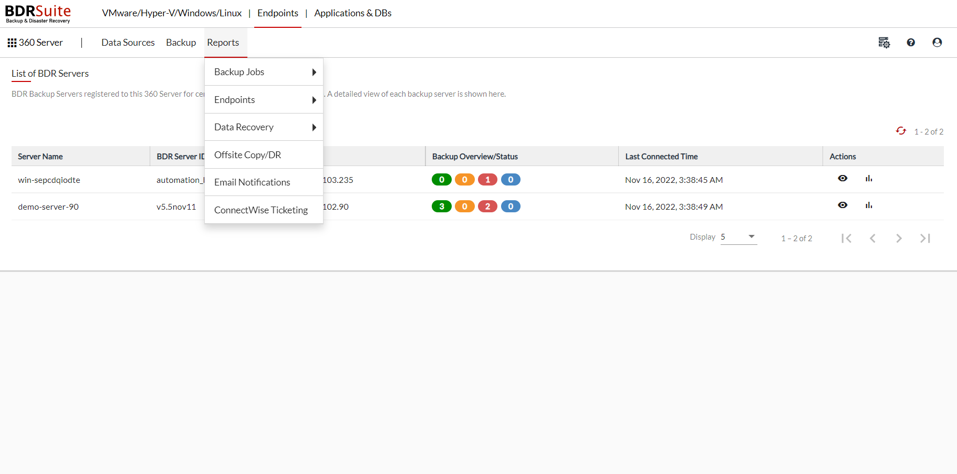Open the Data Sources menu
This screenshot has width=957, height=474.
point(128,43)
